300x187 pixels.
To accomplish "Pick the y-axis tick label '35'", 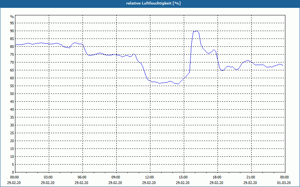I will coord(12,117).
